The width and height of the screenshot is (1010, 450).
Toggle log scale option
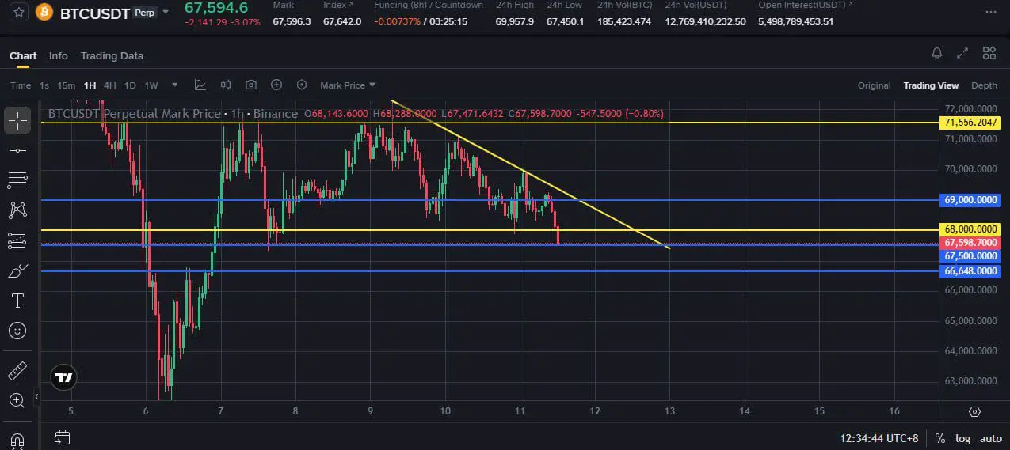[x=962, y=438]
